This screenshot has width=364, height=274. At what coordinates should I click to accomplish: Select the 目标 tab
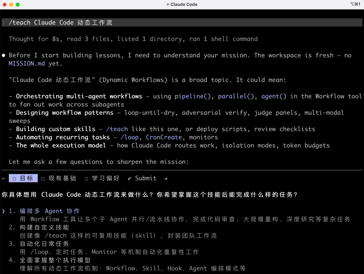pos(23,178)
